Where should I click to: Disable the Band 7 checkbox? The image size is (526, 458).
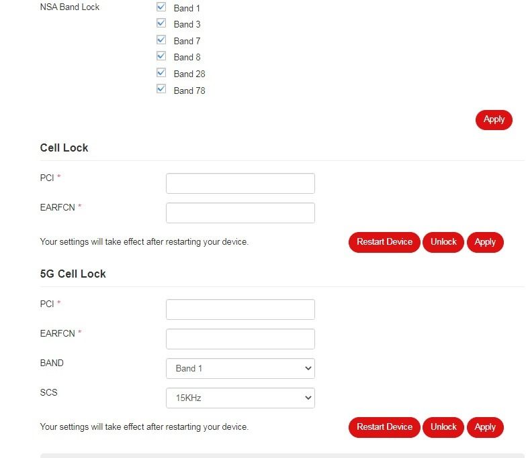pos(161,40)
